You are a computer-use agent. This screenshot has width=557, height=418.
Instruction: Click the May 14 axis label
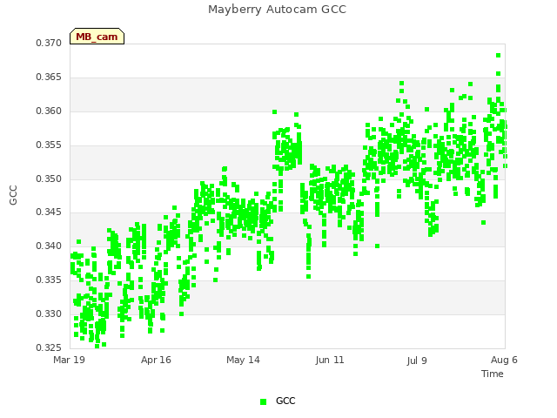click(x=243, y=360)
